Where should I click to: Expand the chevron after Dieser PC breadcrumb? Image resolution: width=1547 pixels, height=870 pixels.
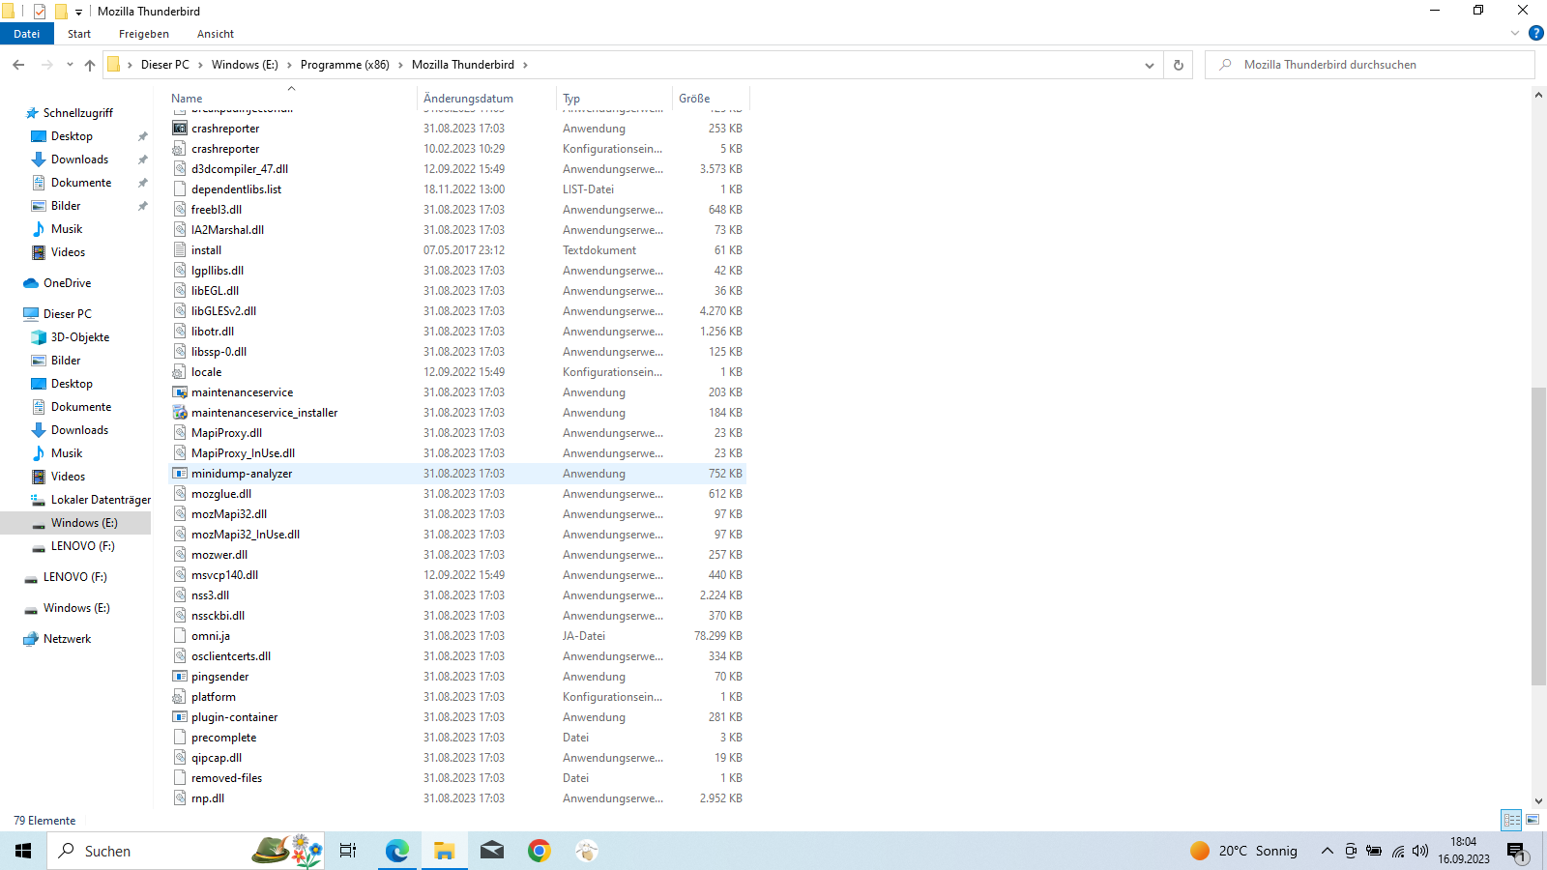(x=201, y=65)
